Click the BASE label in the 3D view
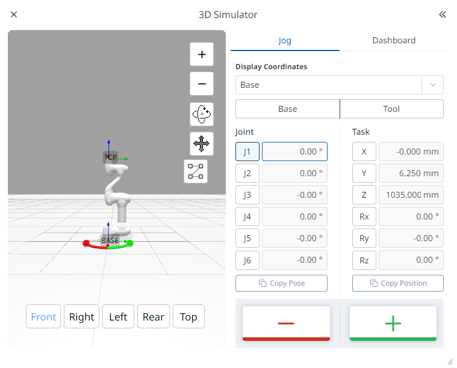This screenshot has width=457, height=368. pos(110,240)
